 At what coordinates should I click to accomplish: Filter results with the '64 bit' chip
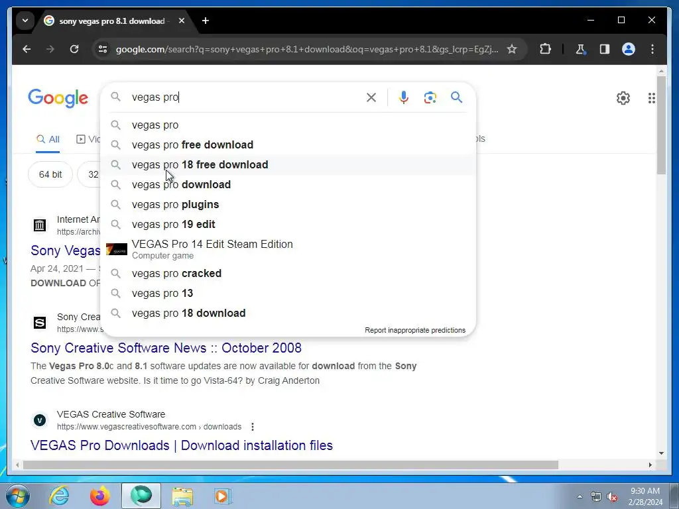point(50,174)
